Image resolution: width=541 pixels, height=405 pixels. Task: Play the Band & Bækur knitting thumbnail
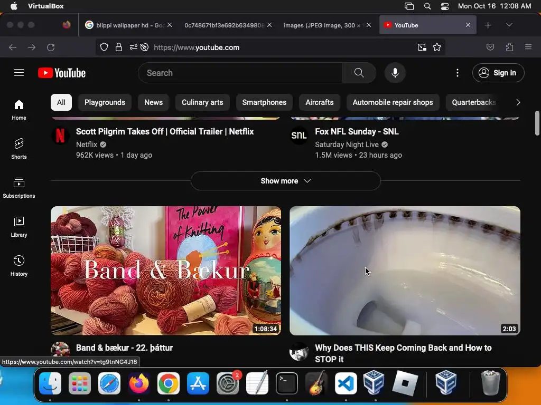pyautogui.click(x=166, y=271)
